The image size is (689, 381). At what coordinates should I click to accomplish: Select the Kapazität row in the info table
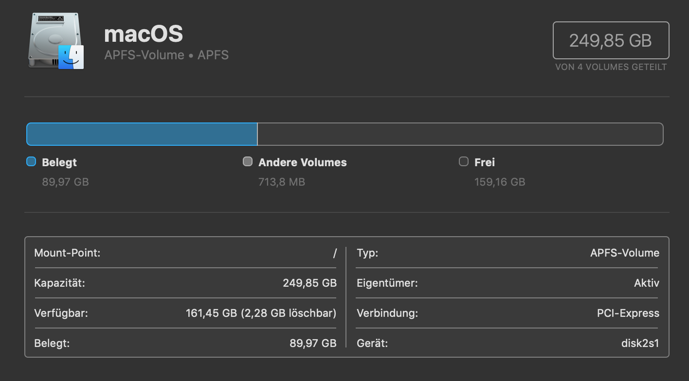(x=185, y=283)
